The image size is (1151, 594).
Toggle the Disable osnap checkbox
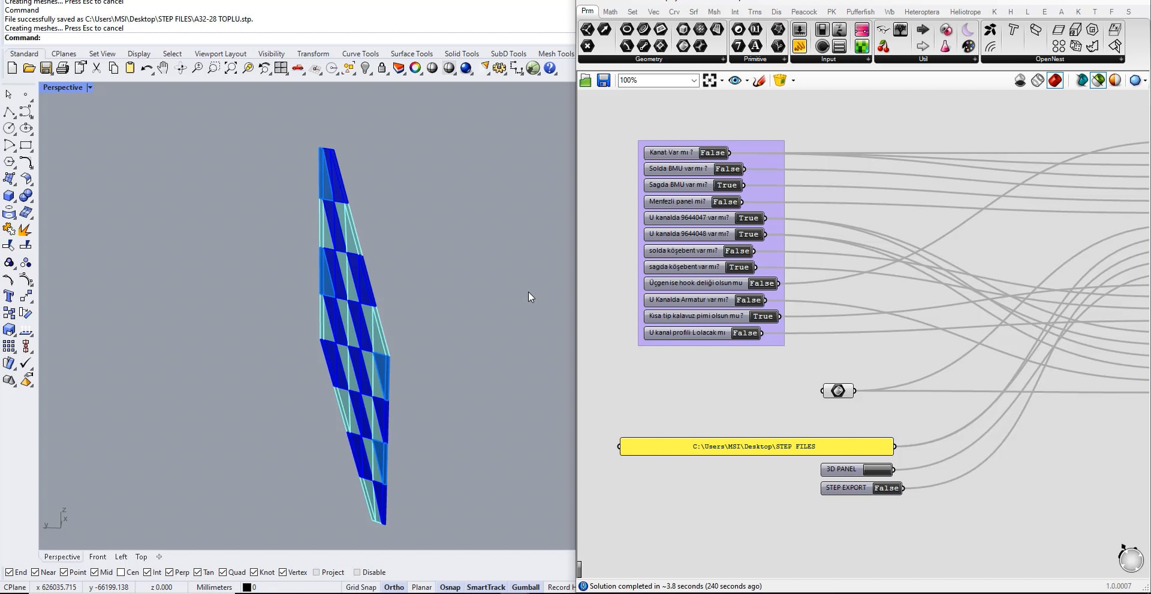tap(357, 572)
